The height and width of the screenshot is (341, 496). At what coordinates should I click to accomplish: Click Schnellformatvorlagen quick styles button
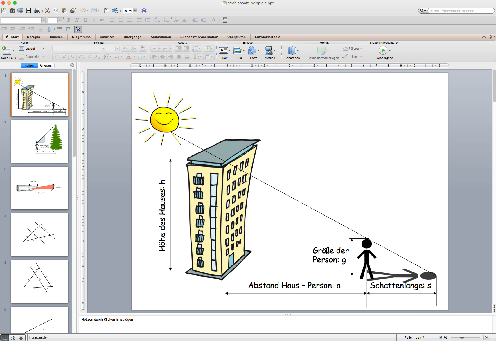[323, 53]
